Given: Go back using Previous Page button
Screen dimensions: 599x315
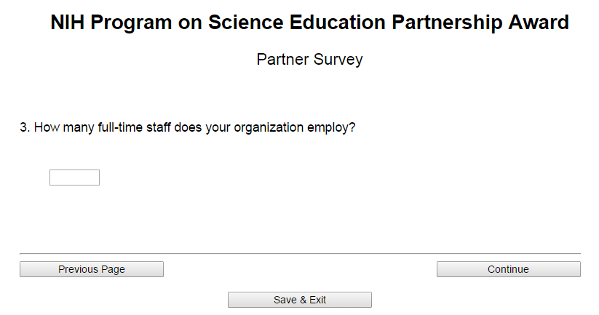Looking at the screenshot, I should (x=92, y=269).
